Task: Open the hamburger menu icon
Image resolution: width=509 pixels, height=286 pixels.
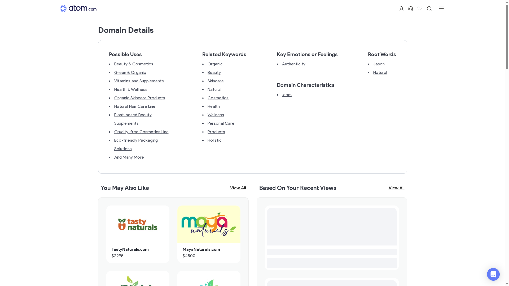Action: pos(441,8)
